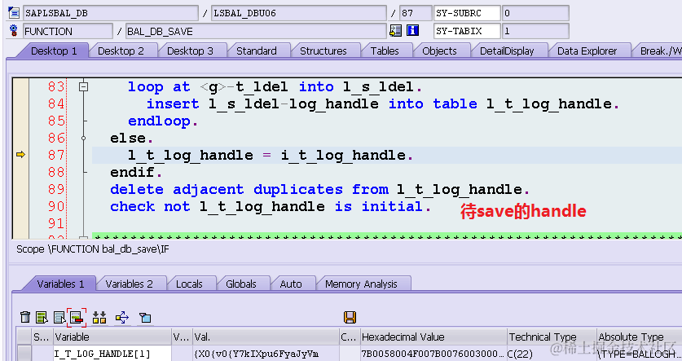Open the Tables tab
Image resolution: width=682 pixels, height=361 pixels.
coord(385,51)
